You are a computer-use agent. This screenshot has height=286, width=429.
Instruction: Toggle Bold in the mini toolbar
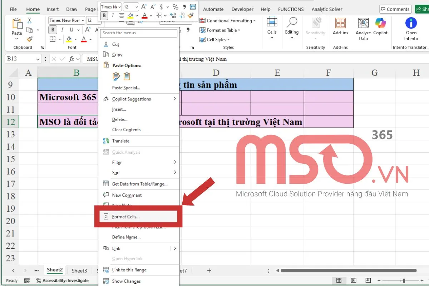pyautogui.click(x=104, y=15)
